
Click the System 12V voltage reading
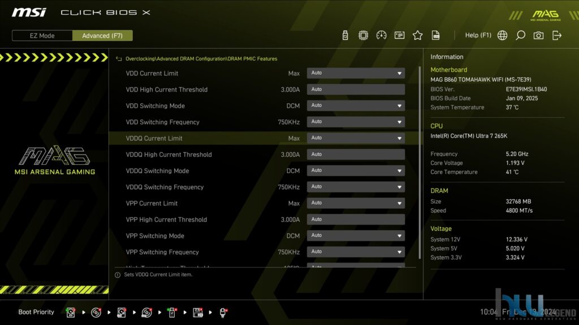(517, 239)
